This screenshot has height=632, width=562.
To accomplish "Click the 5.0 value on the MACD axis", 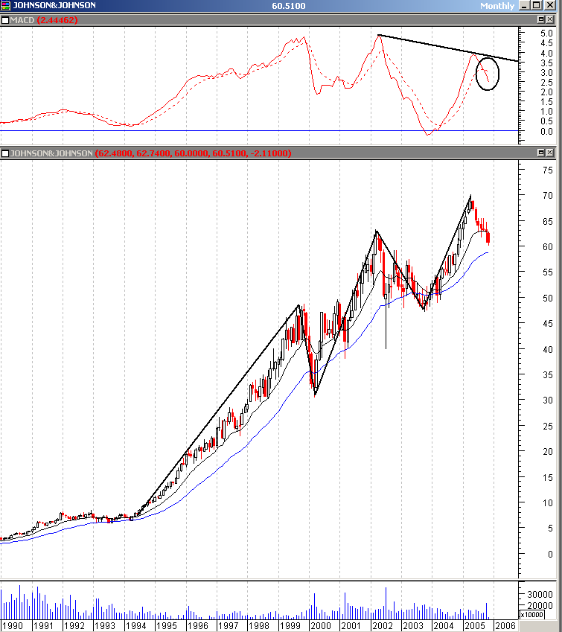I will tap(546, 33).
